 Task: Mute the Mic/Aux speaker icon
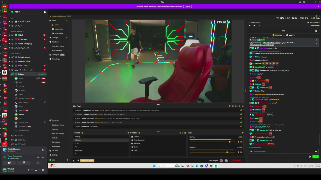click(238, 142)
